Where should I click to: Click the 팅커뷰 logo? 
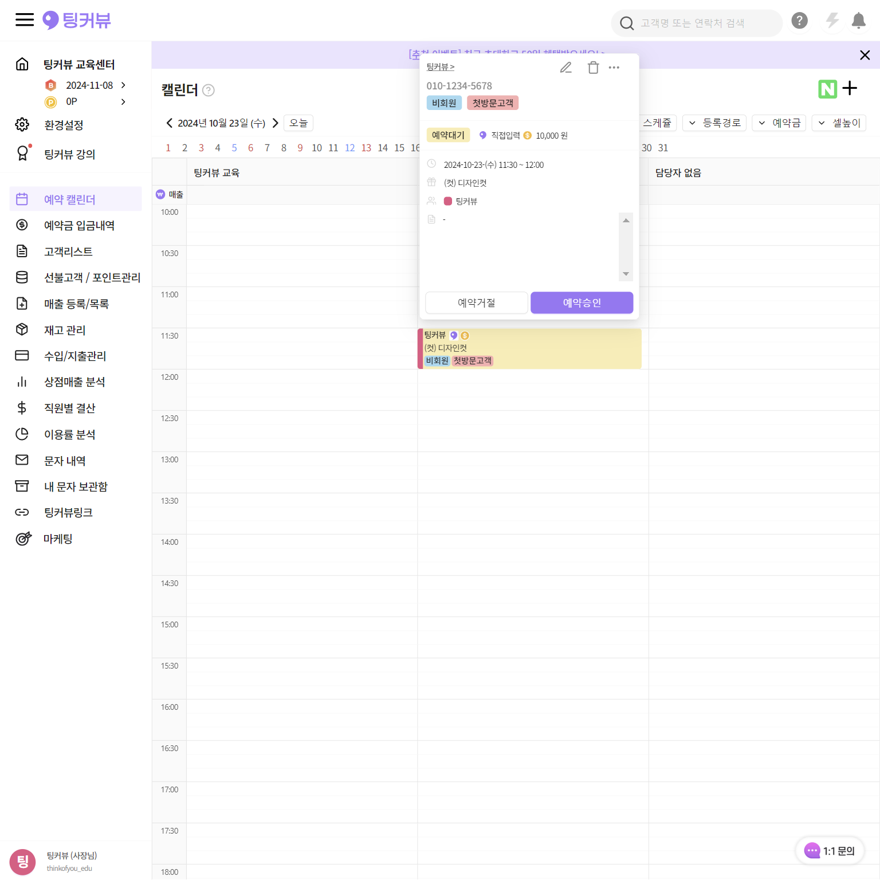tap(77, 20)
